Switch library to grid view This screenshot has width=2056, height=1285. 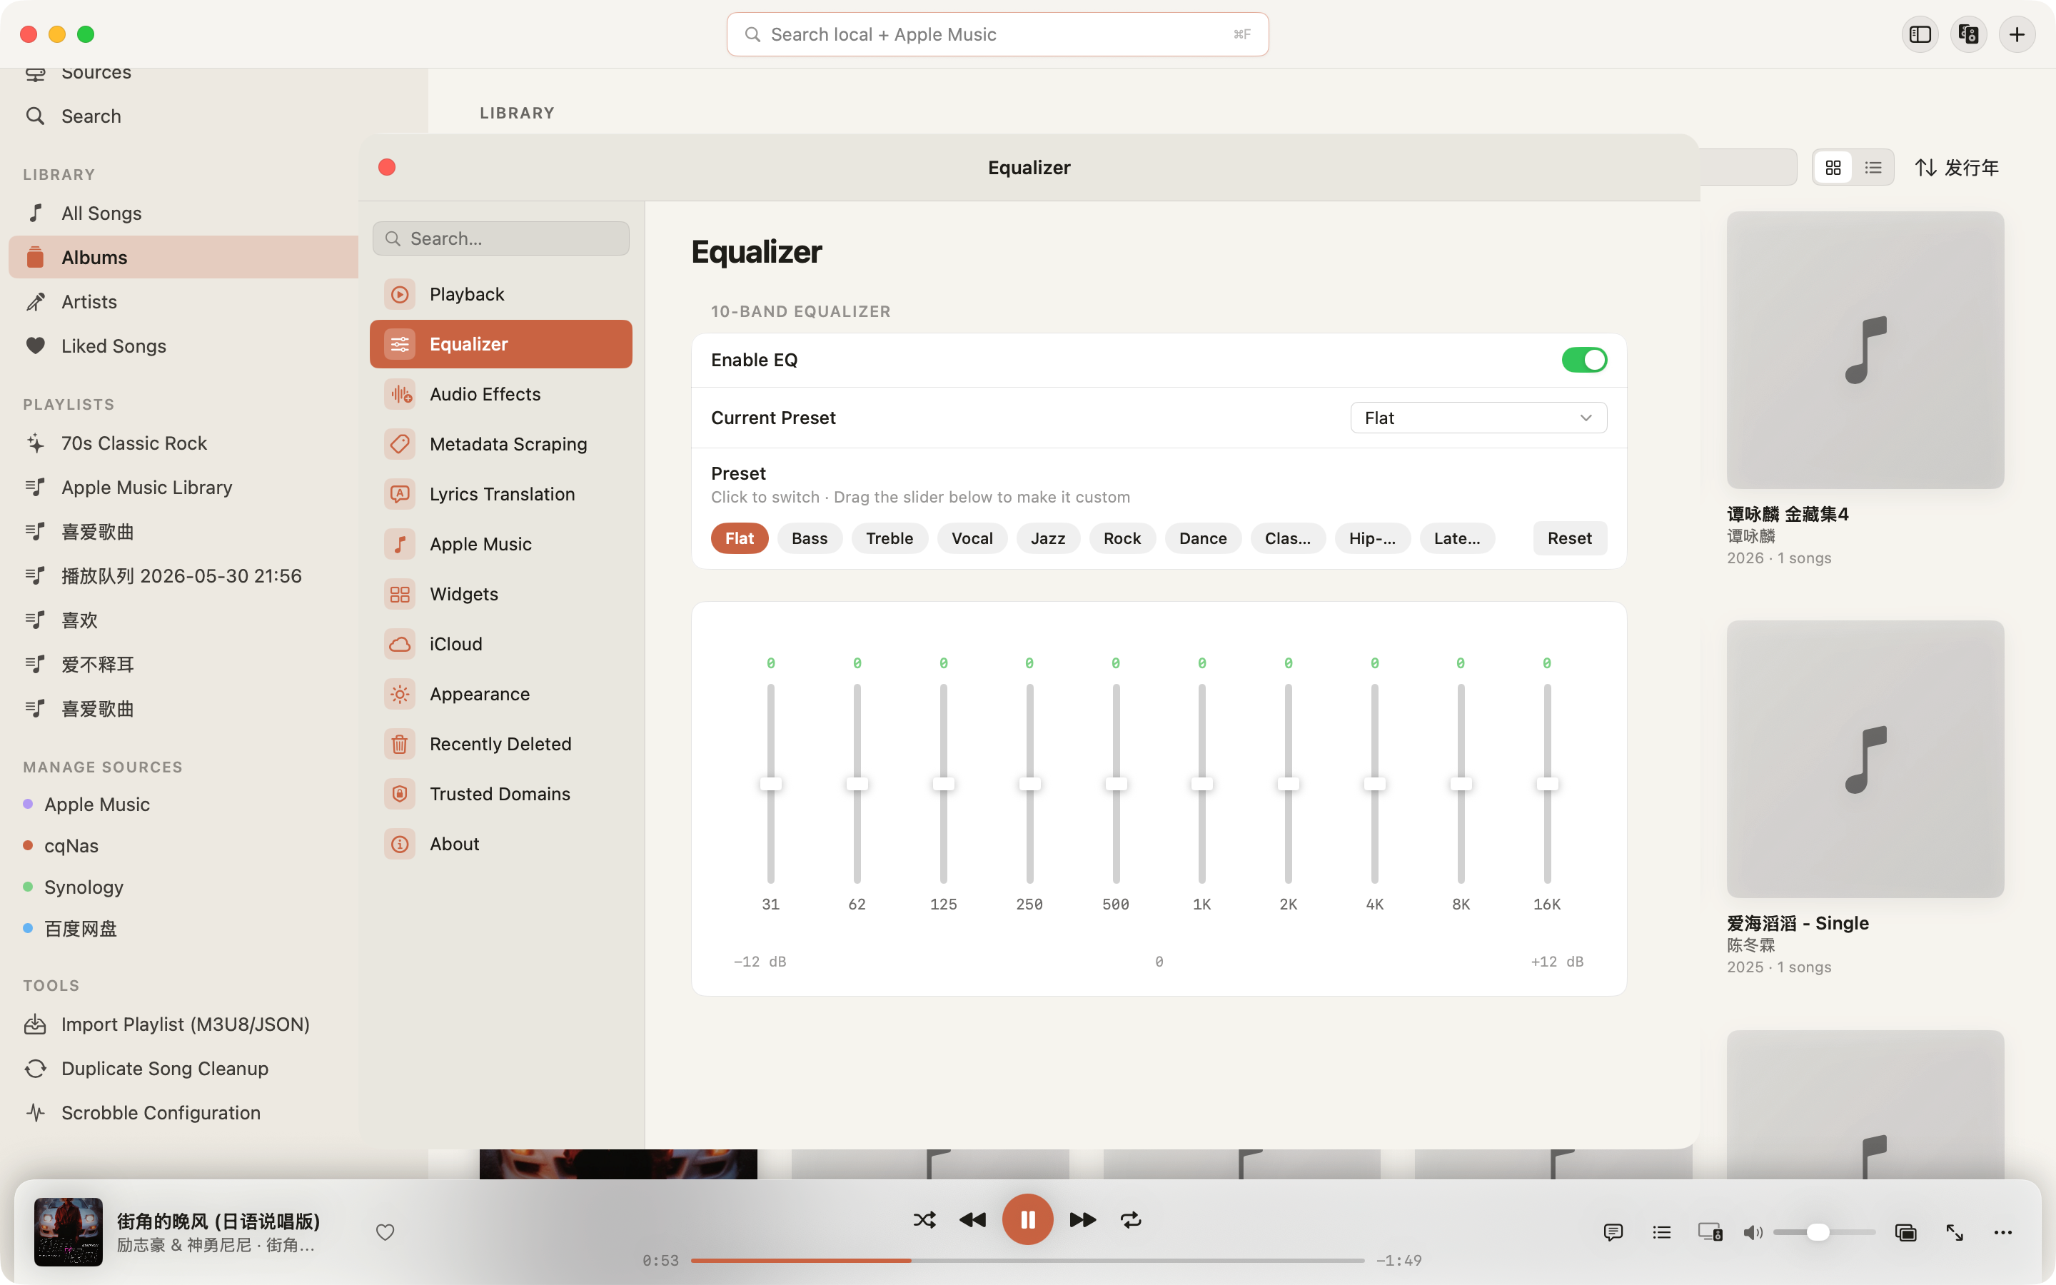coord(1833,168)
